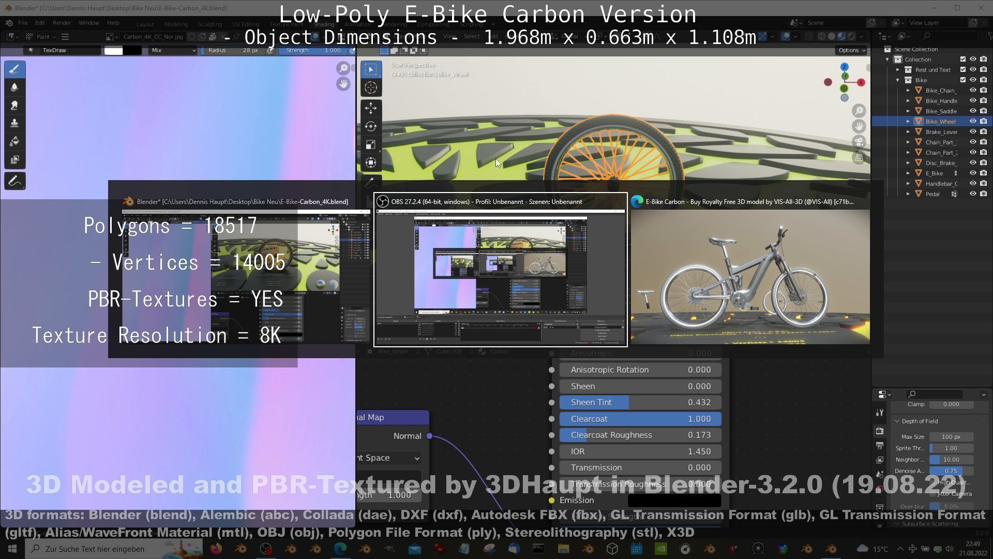Select the Fill bucket tool
The height and width of the screenshot is (559, 993).
point(14,141)
